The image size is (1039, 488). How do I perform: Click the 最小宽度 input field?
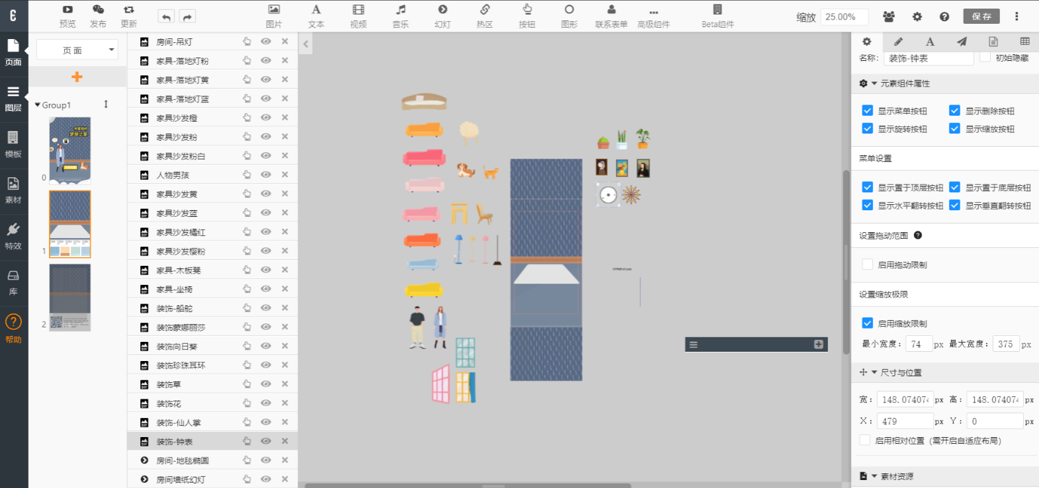tap(918, 344)
